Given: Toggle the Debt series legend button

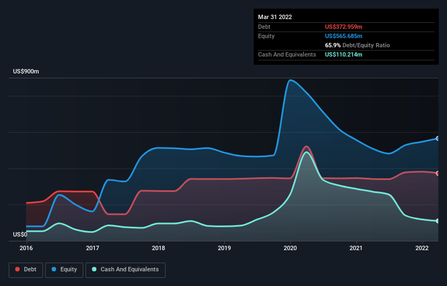Looking at the screenshot, I should pos(26,270).
